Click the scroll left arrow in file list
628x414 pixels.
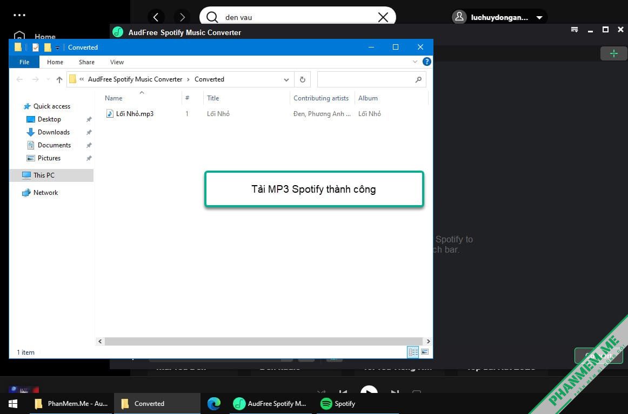pos(100,341)
